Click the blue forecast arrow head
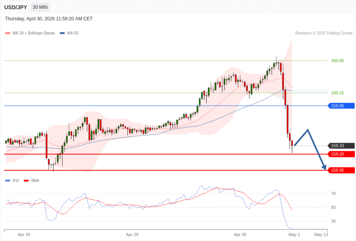The image size is (356, 241). (324, 167)
